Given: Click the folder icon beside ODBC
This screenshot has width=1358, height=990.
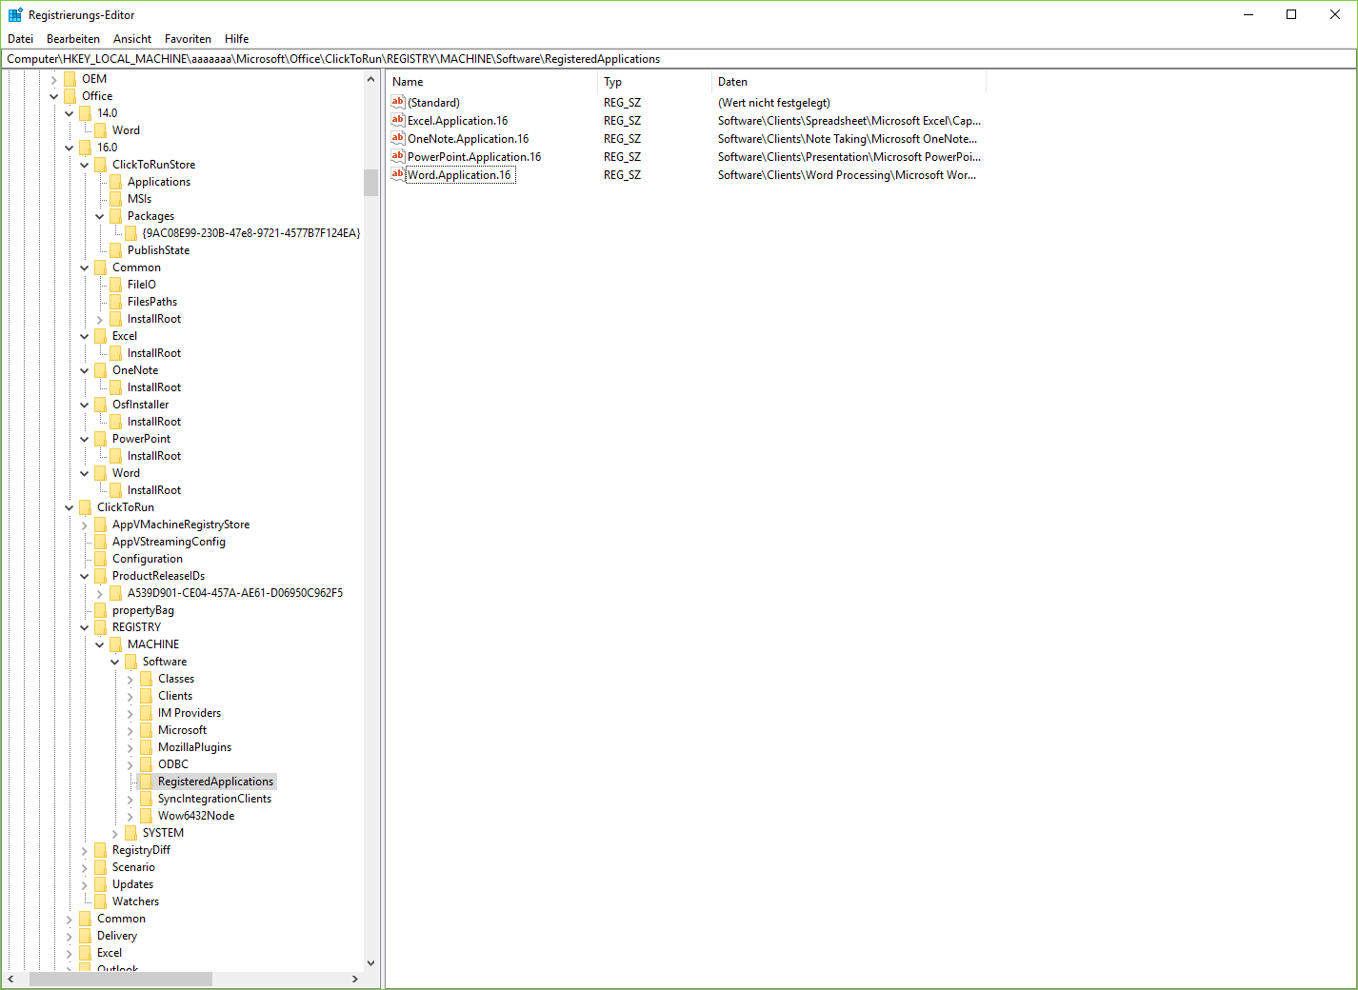Looking at the screenshot, I should point(146,764).
